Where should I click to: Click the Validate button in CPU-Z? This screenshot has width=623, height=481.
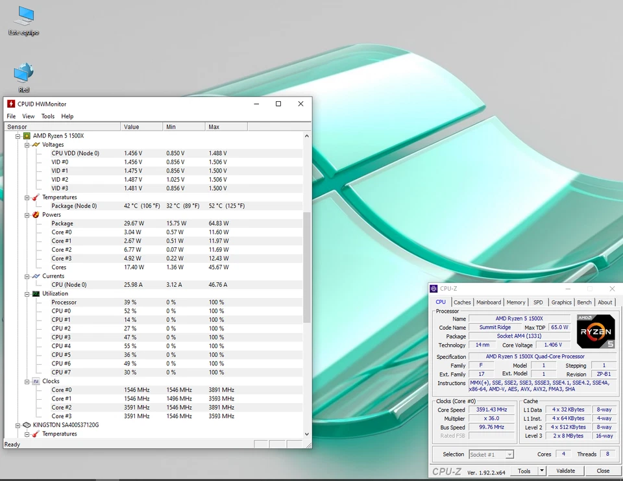[x=565, y=470]
